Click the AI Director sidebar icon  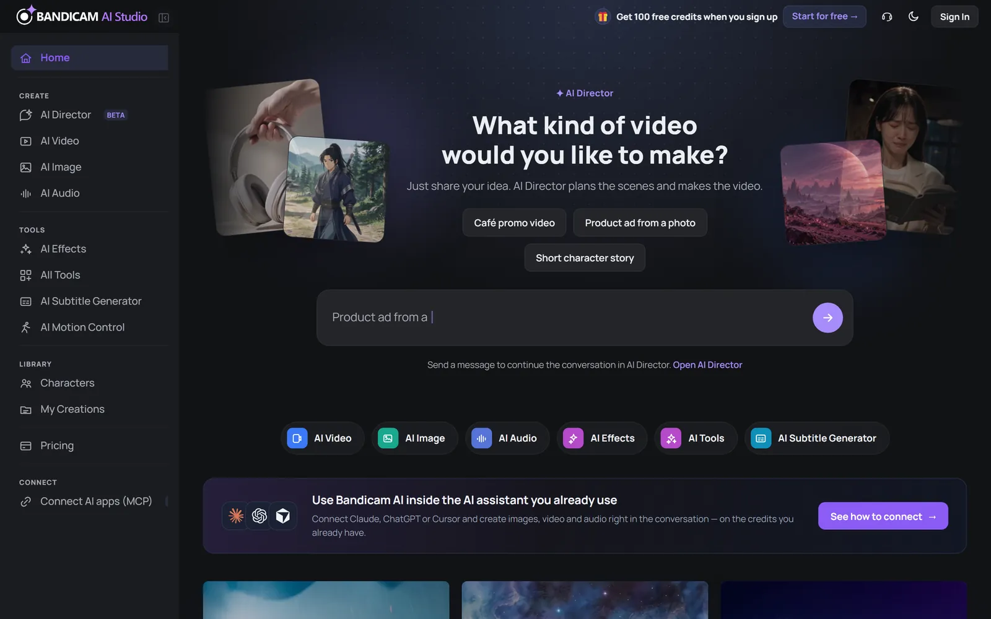pyautogui.click(x=26, y=115)
